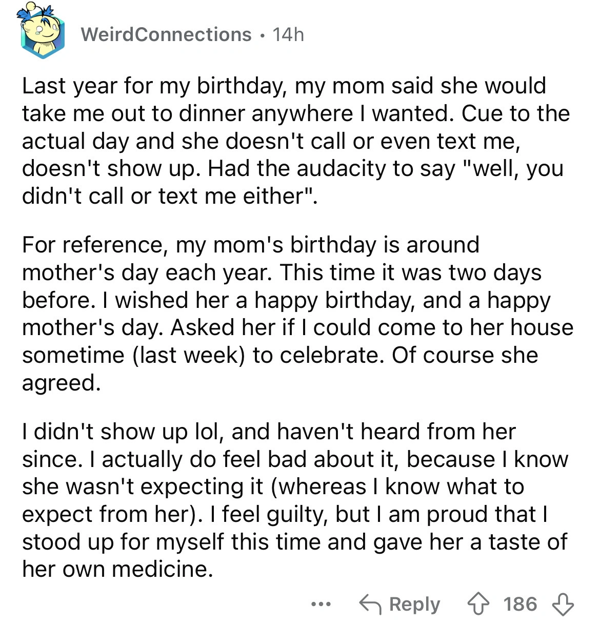Click the 186 vote count
This screenshot has height=623, width=600.
[519, 605]
